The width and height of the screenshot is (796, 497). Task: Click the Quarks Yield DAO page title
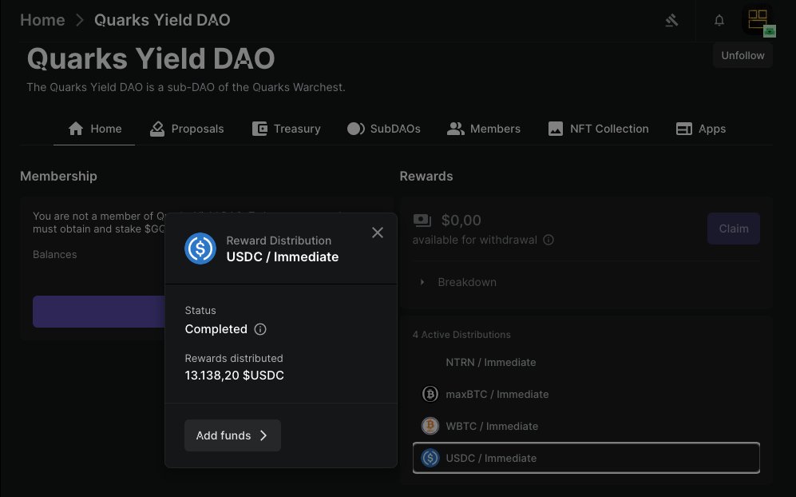point(151,58)
